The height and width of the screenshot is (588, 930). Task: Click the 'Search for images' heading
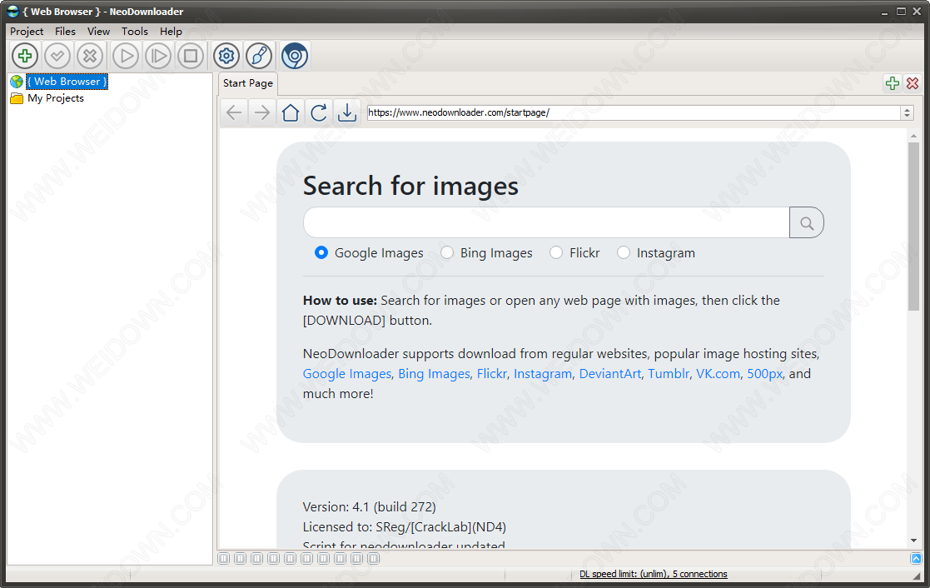[x=410, y=187]
